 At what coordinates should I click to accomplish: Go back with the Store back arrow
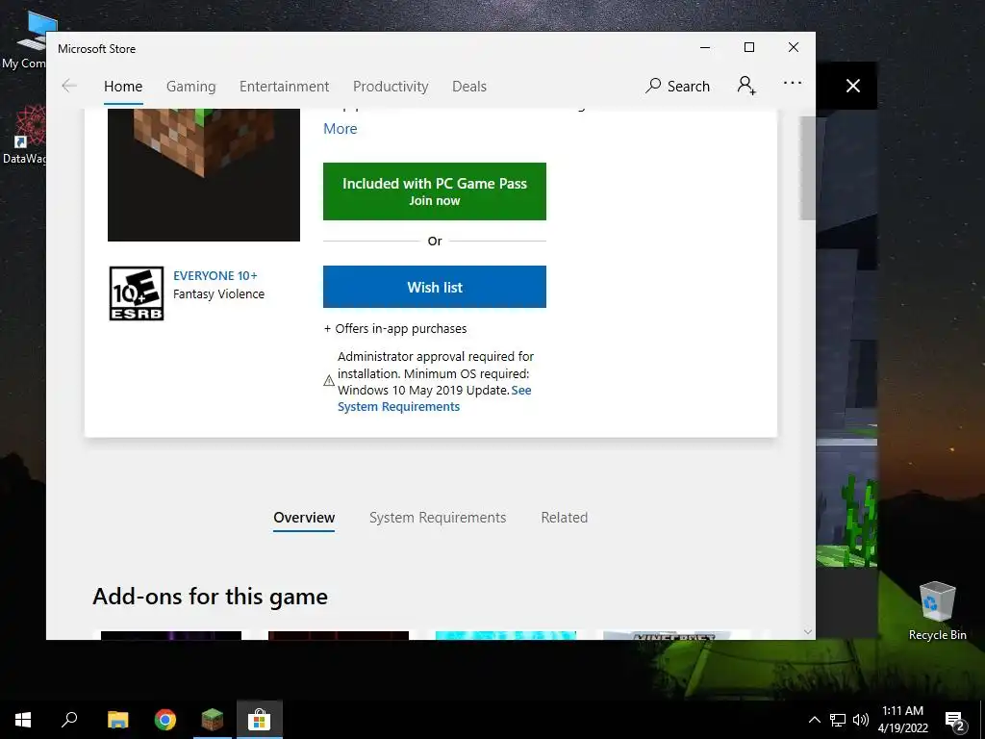69,86
